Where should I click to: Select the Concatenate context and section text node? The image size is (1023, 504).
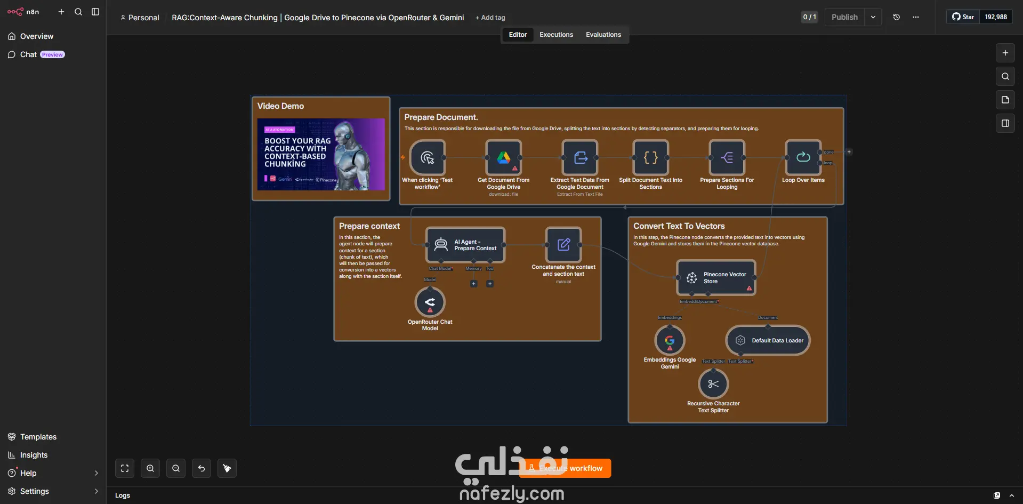(x=563, y=245)
